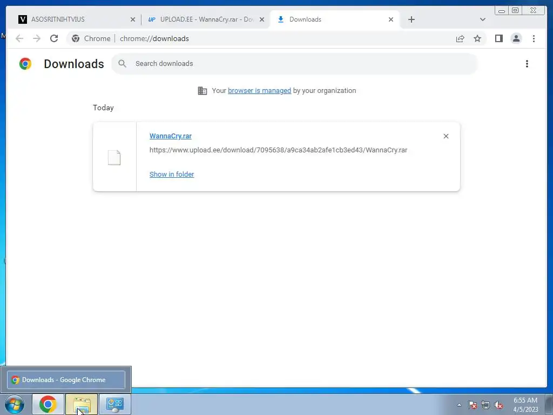Open the browser is managed link
The height and width of the screenshot is (415, 553).
coord(260,91)
